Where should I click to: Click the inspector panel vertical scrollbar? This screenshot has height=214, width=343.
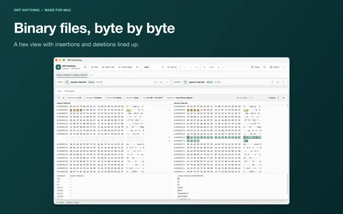point(287,184)
